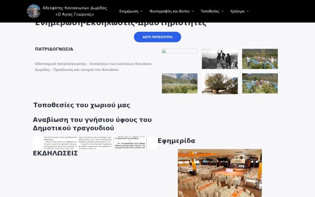
Task: Click the site logo image in the header
Action: coord(34,11)
